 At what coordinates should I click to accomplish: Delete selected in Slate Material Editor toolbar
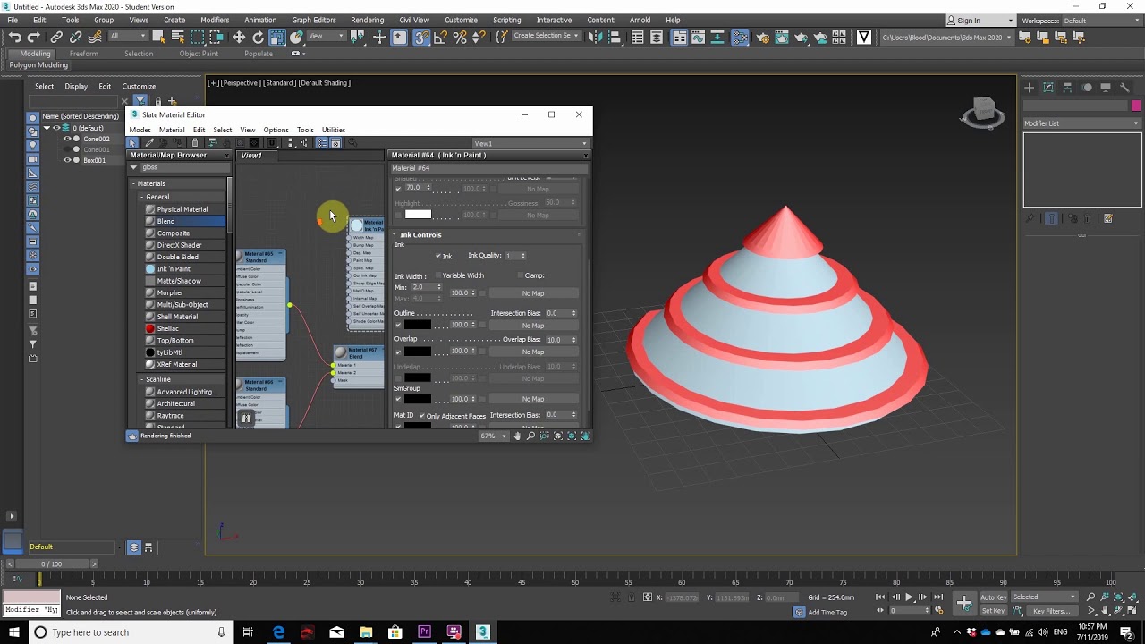click(196, 143)
